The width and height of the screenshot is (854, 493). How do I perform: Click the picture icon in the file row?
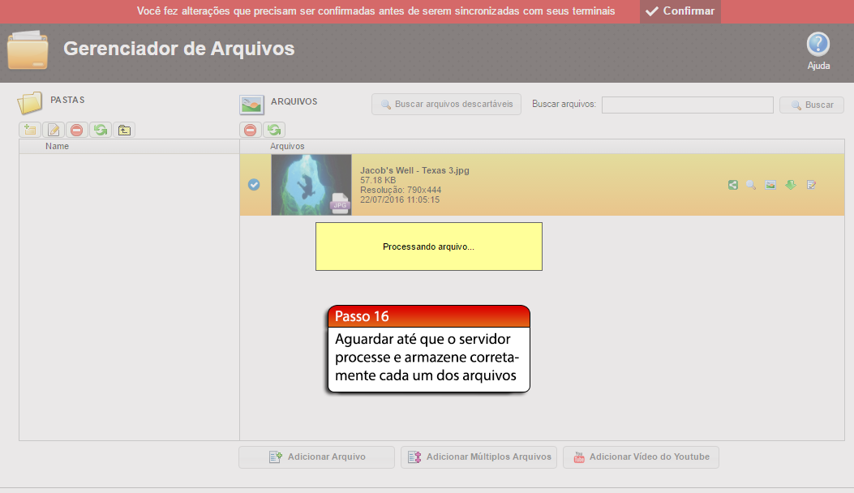[770, 185]
